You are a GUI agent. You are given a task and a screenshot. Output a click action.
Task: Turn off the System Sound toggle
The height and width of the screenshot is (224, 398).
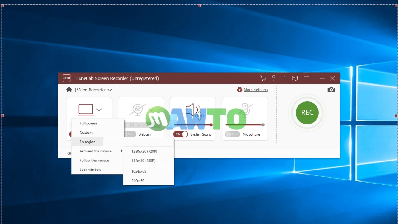pos(181,134)
